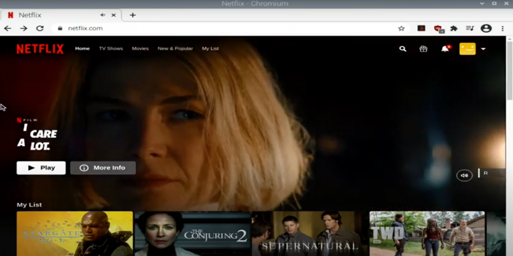Play the featured film I Care A Lot

pos(41,168)
